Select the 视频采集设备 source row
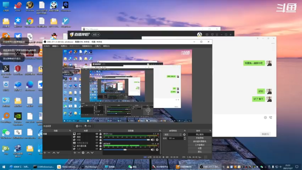This screenshot has width=302, height=170. [87, 143]
